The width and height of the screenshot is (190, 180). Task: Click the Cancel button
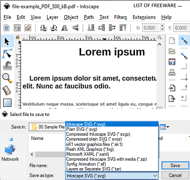175,175
